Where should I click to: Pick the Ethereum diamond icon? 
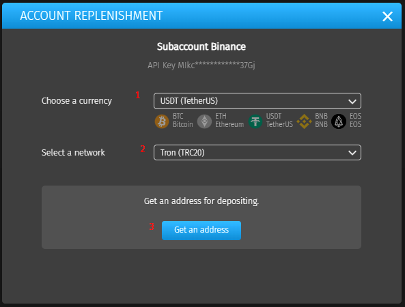(204, 121)
